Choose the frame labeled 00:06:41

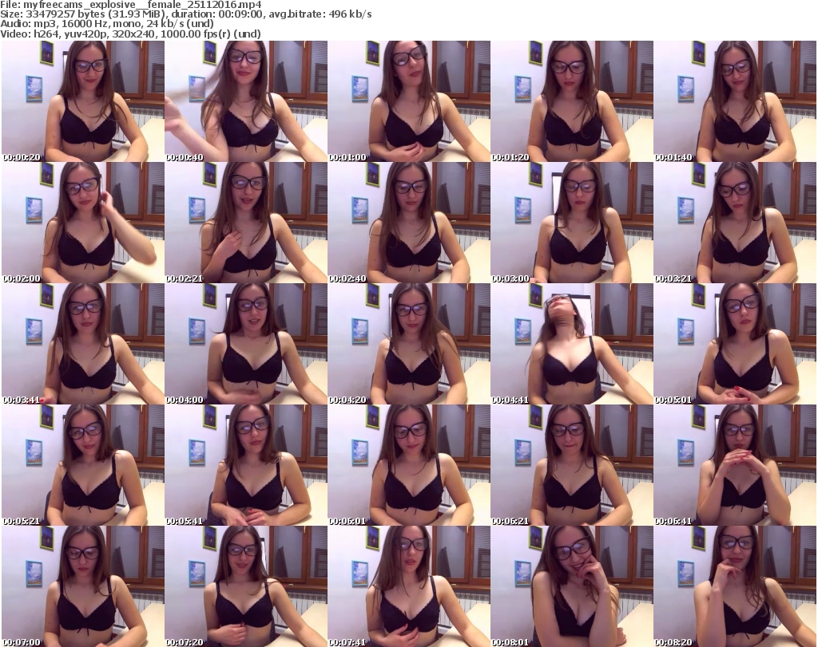click(x=735, y=465)
